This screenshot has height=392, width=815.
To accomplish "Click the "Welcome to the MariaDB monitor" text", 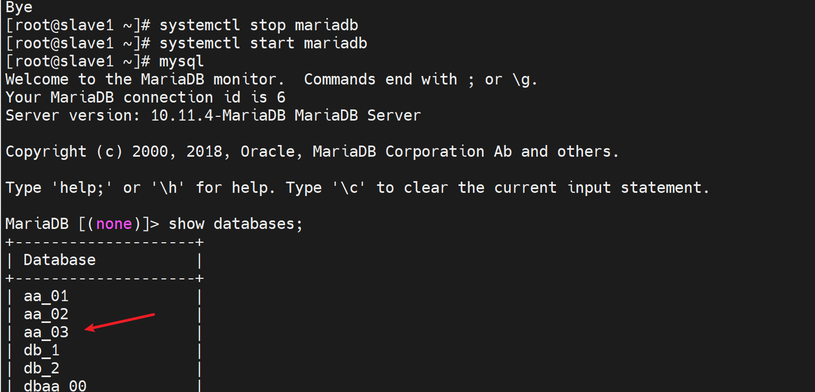I will [x=140, y=80].
